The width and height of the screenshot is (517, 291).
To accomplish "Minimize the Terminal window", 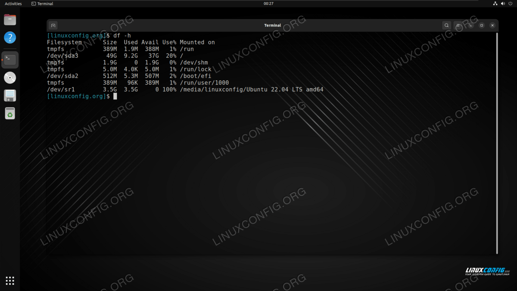I will click(470, 25).
